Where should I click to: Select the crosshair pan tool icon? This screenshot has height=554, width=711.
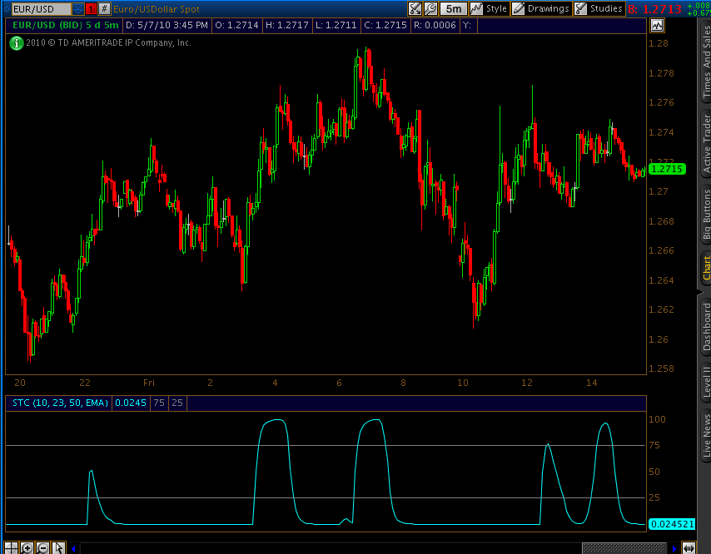12,547
